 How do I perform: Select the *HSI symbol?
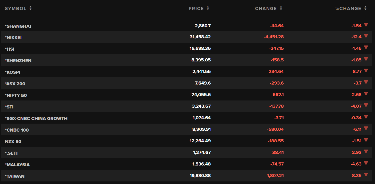(10, 49)
